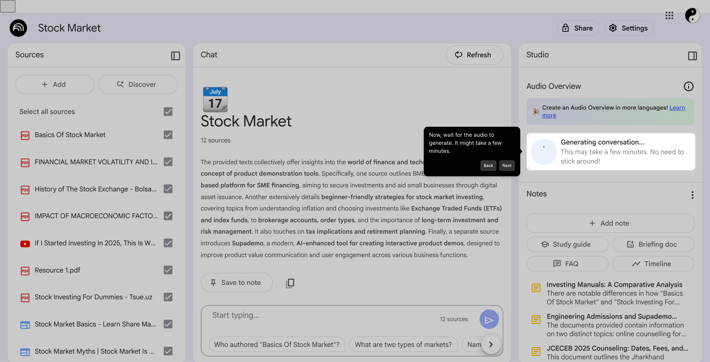Click Back in the tour tooltip
The height and width of the screenshot is (362, 710).
(488, 166)
